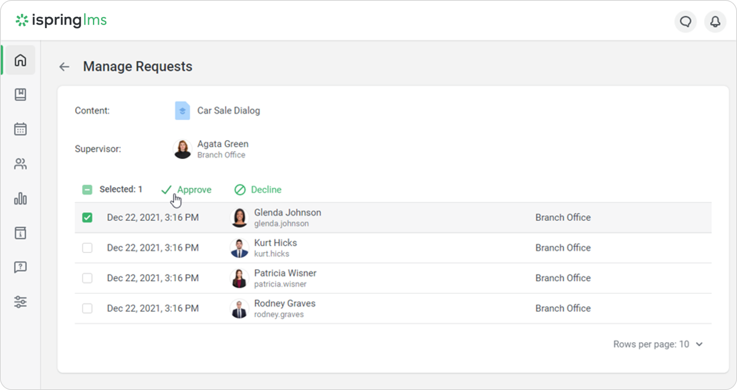Viewport: 737px width, 390px height.
Task: Go back using the arrow beside Manage Requests
Action: tap(64, 67)
